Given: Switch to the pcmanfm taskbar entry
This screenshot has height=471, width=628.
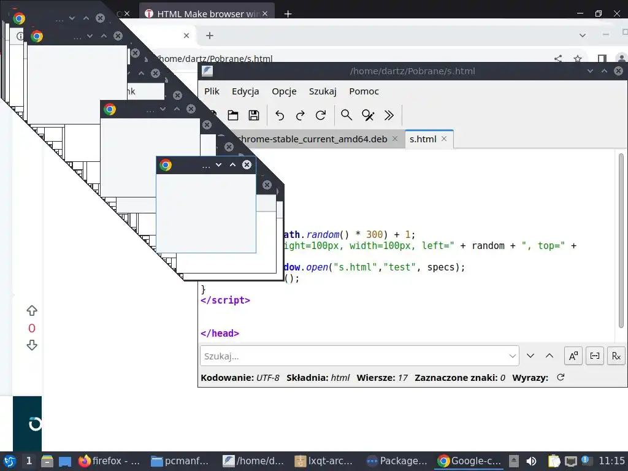Looking at the screenshot, I should click(180, 461).
